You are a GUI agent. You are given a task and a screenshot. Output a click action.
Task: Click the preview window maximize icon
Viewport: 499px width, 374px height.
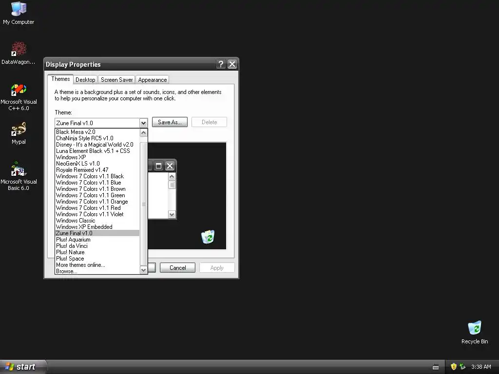coord(158,166)
